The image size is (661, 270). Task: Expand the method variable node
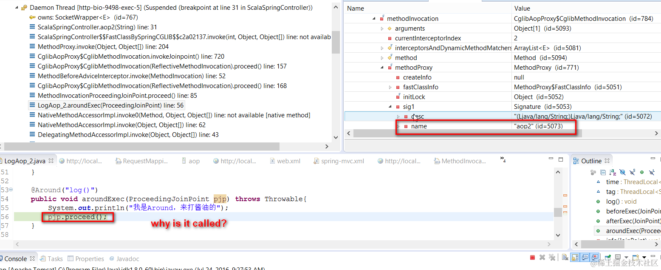(382, 58)
